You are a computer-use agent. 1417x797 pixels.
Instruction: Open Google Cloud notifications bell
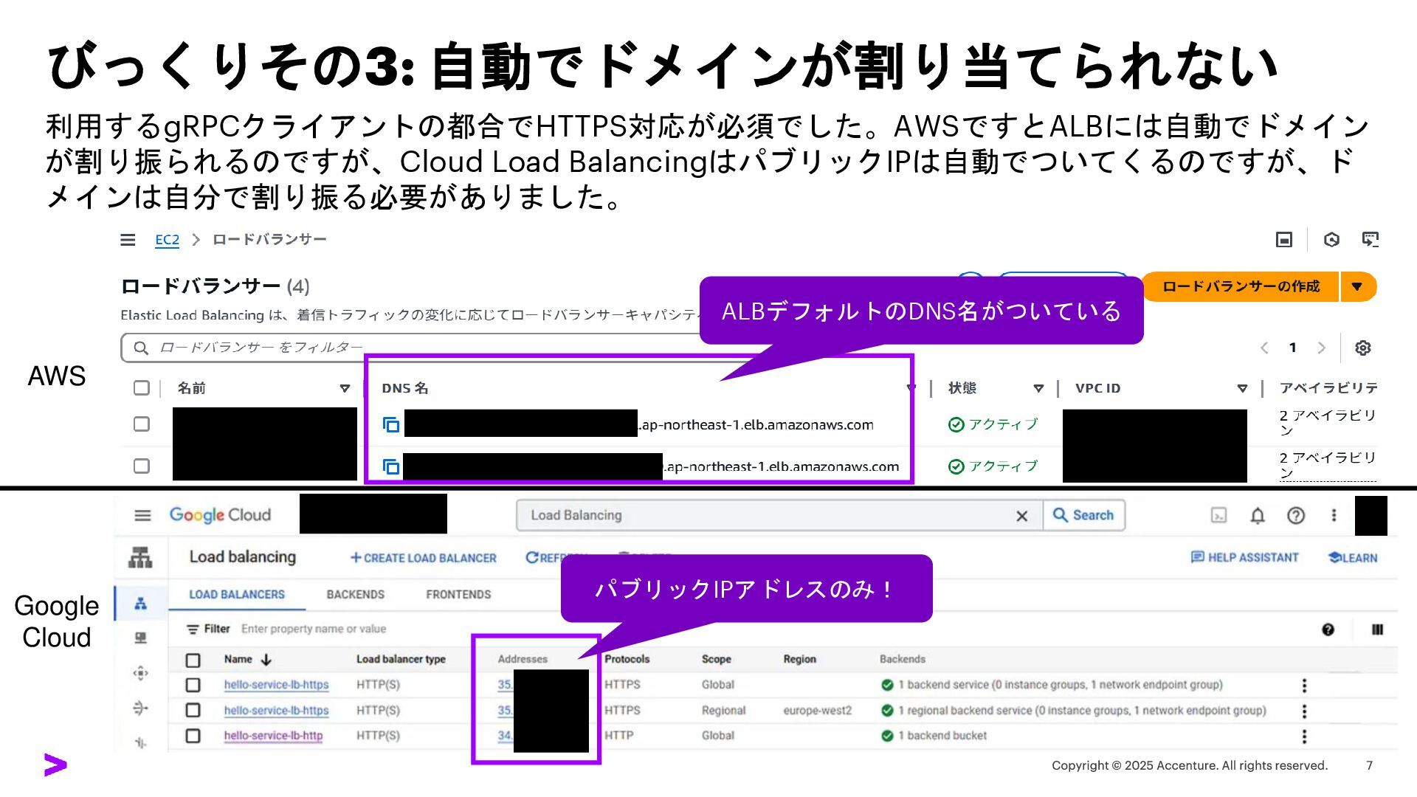pos(1258,516)
